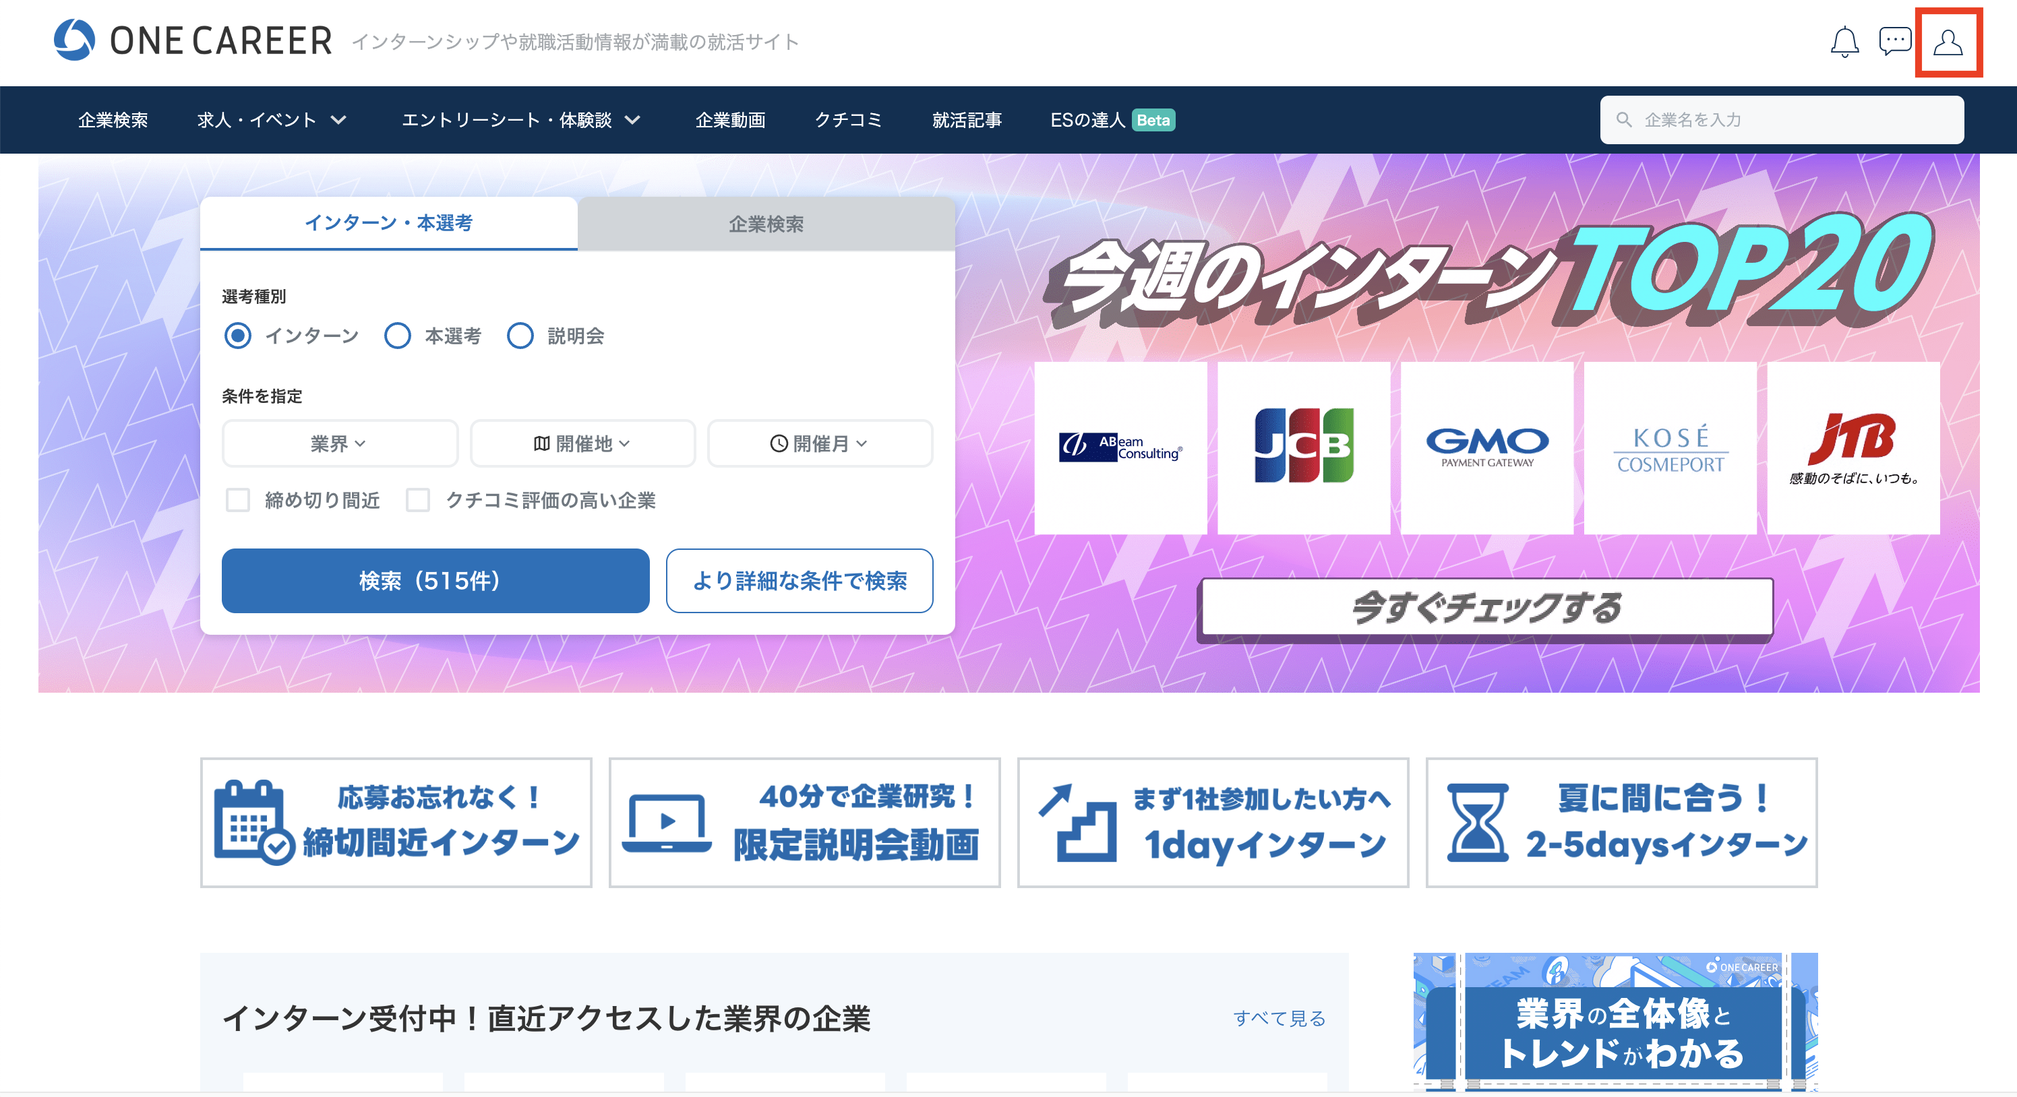The image size is (2017, 1097).
Task: Open the 2-5daysインターン hourglass banner
Action: pos(1621,821)
